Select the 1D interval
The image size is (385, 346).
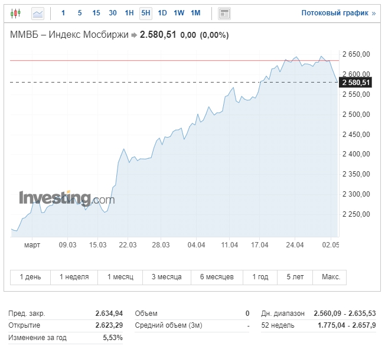coord(162,13)
